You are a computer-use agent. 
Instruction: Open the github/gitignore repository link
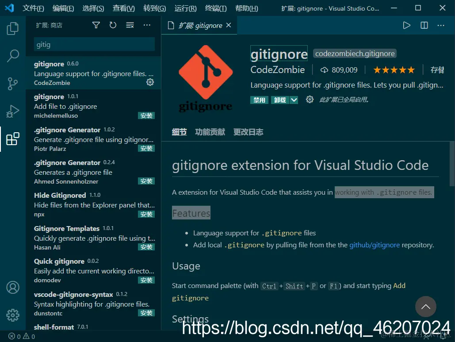(x=375, y=245)
